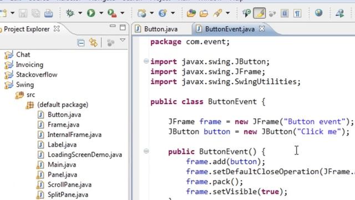
Task: Open the dropdown beside the Search icon
Action: coord(227,13)
